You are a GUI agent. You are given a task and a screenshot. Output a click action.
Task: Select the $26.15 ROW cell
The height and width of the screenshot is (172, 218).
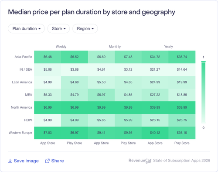155,120
